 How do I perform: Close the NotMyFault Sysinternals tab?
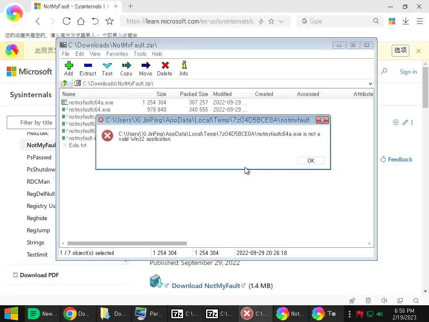pos(116,6)
